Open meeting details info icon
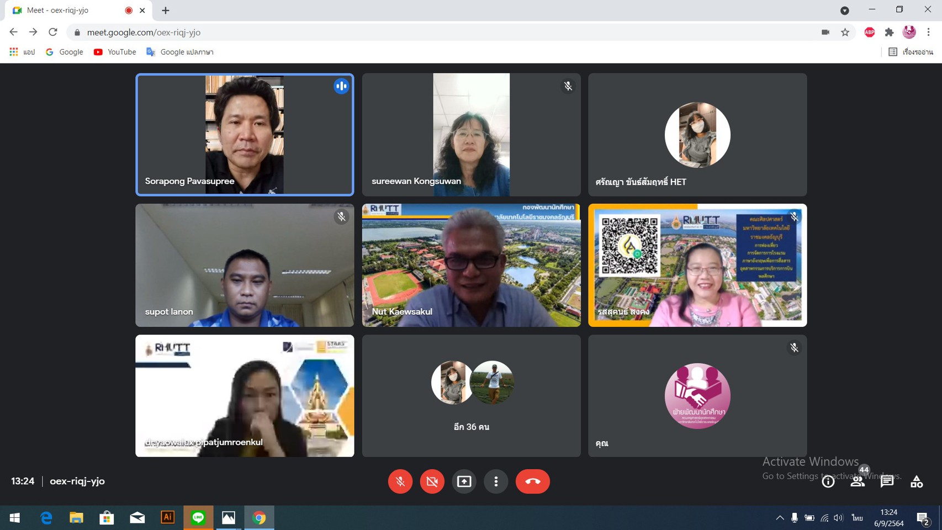Image resolution: width=942 pixels, height=530 pixels. click(828, 481)
